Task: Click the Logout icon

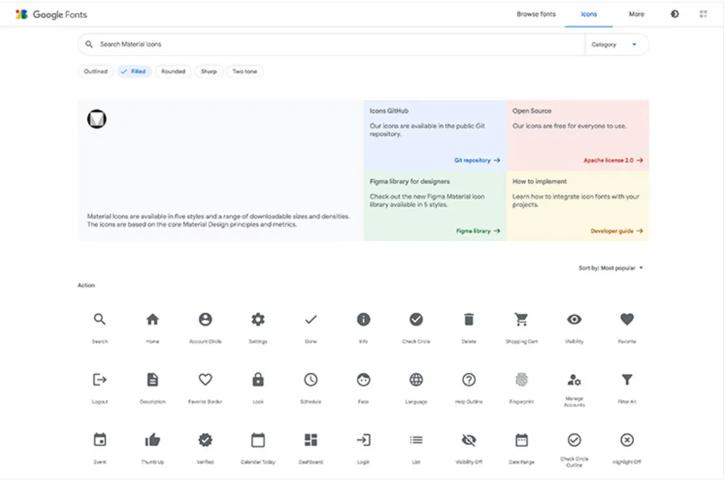Action: tap(99, 380)
